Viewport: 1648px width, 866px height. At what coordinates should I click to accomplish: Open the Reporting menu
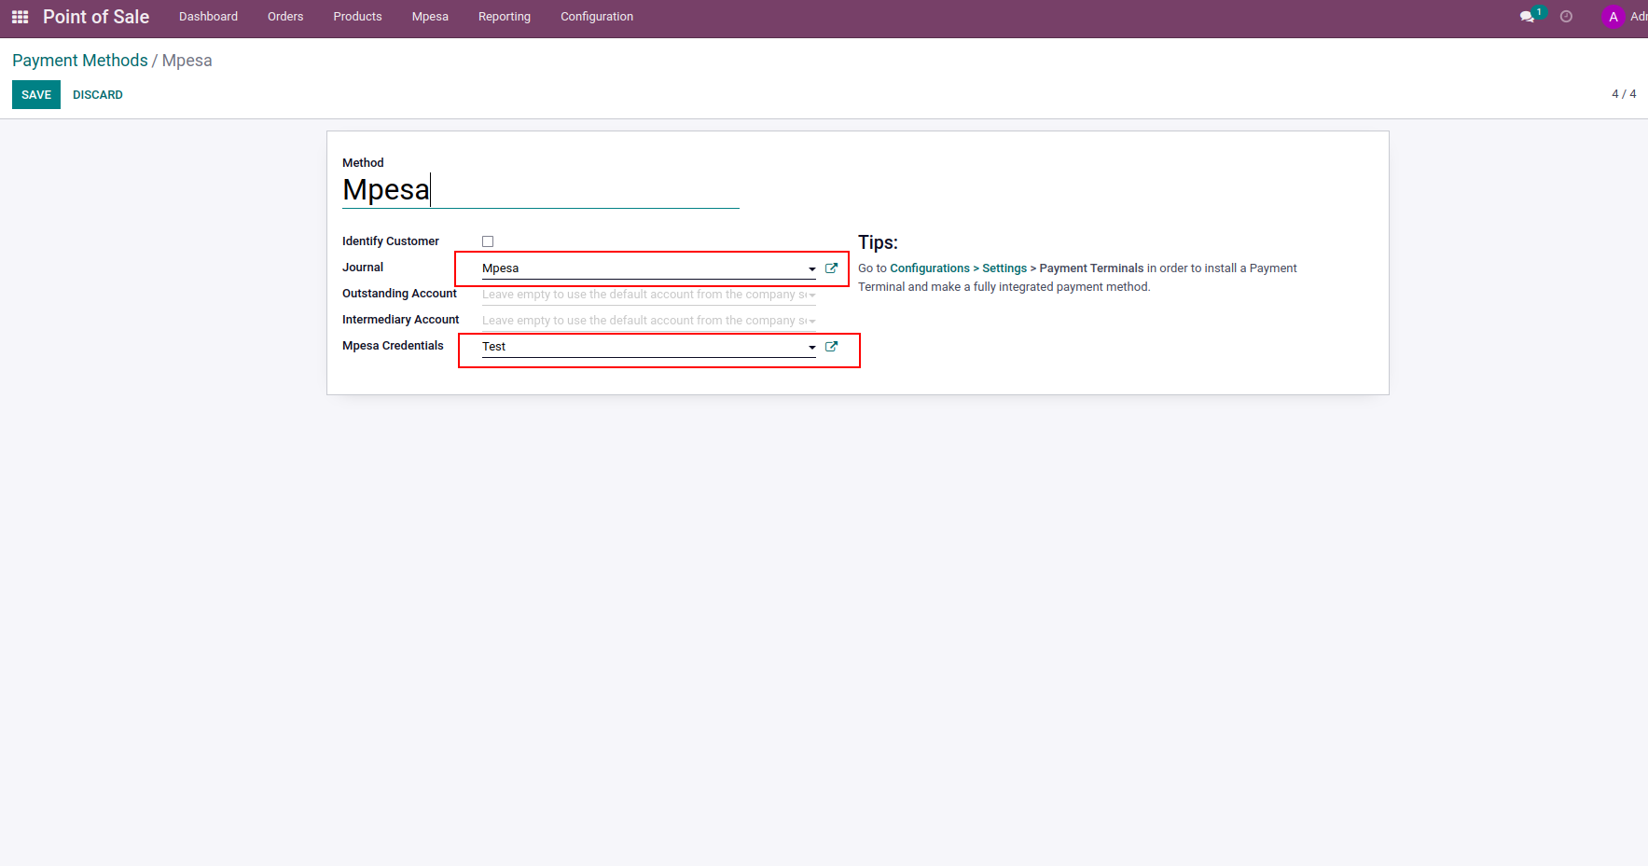[504, 16]
